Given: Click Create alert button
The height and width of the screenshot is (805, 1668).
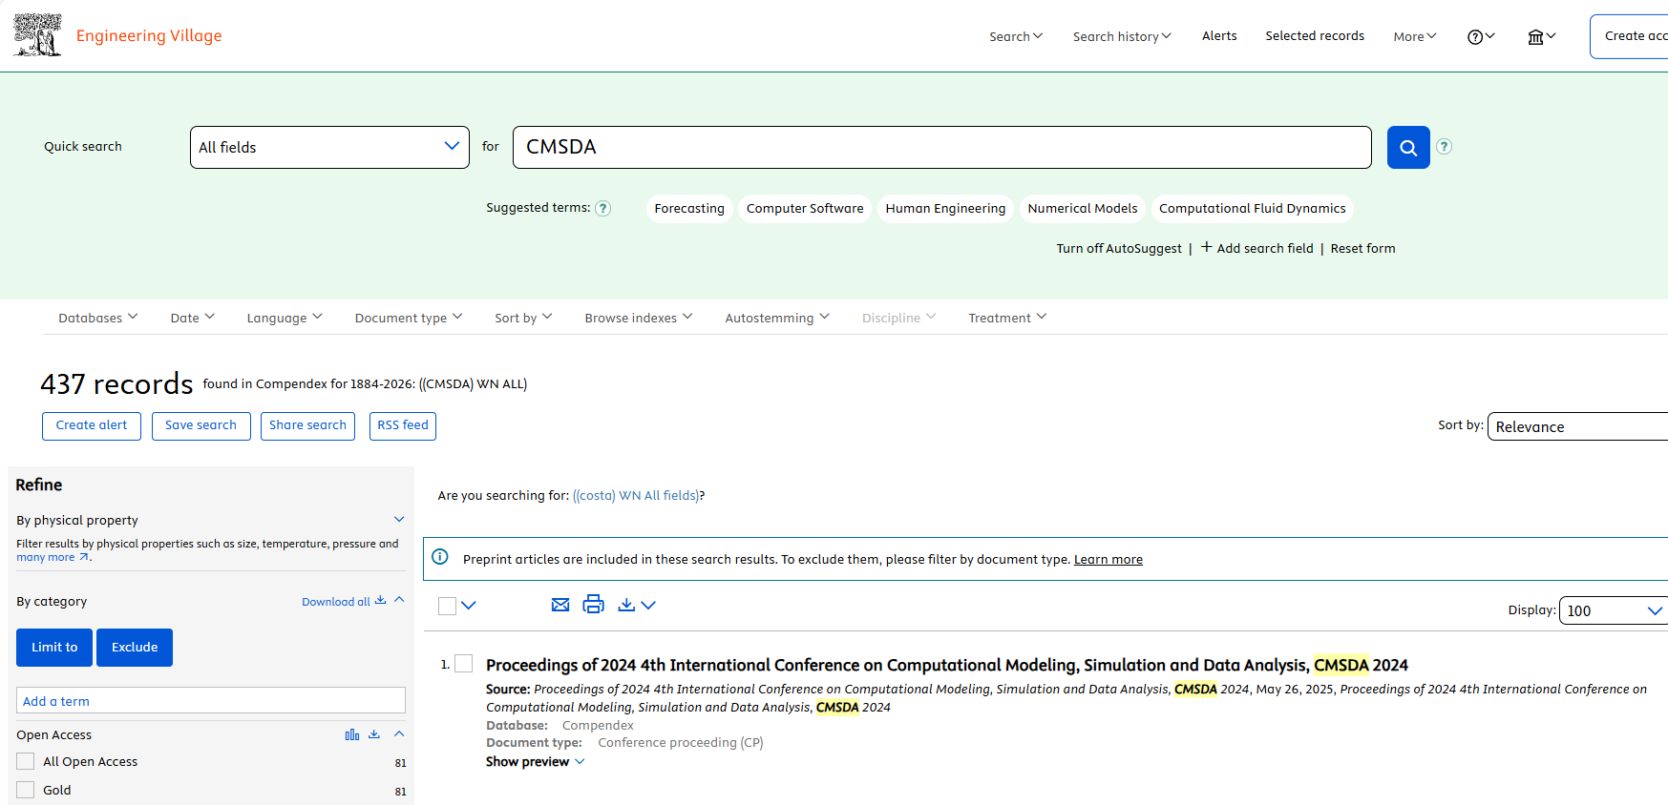Looking at the screenshot, I should [x=92, y=425].
